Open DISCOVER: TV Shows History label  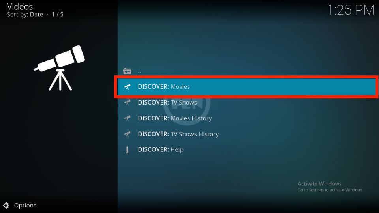178,134
